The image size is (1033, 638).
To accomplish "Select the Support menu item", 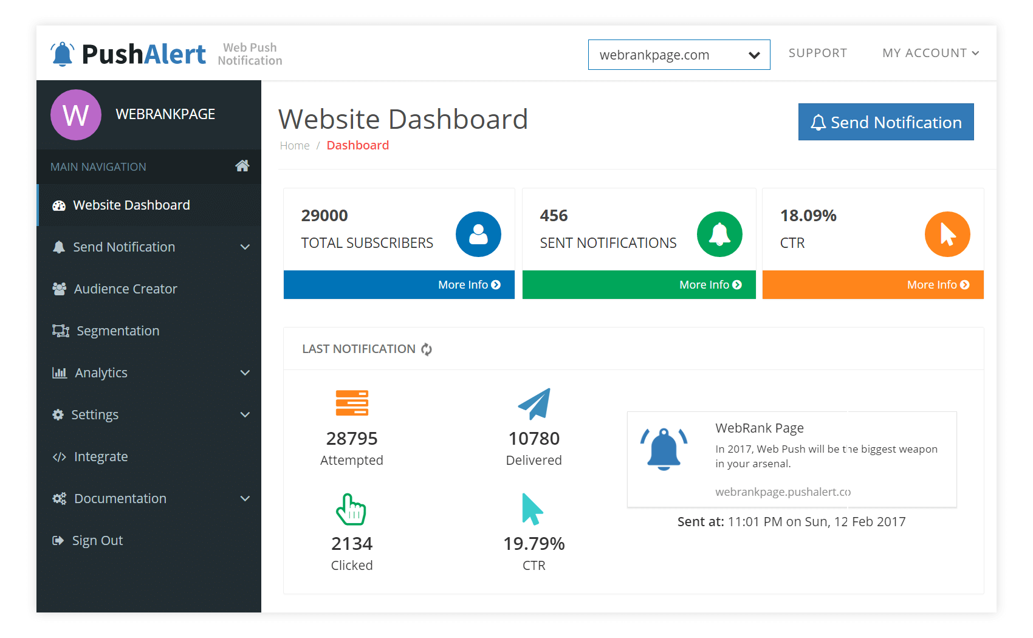I will tap(818, 53).
